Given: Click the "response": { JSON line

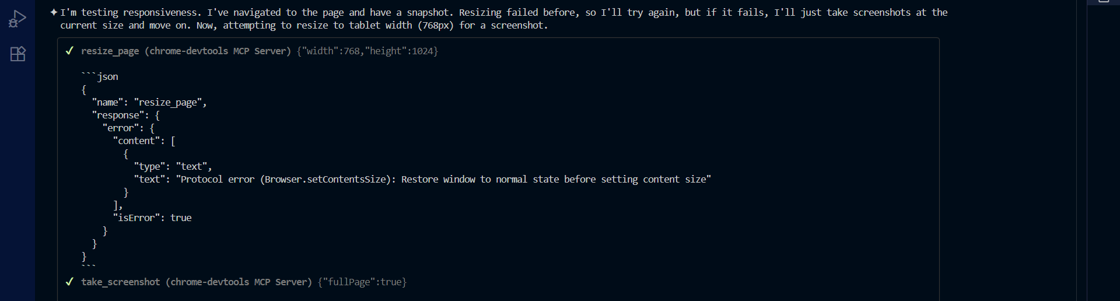Looking at the screenshot, I should click(125, 116).
